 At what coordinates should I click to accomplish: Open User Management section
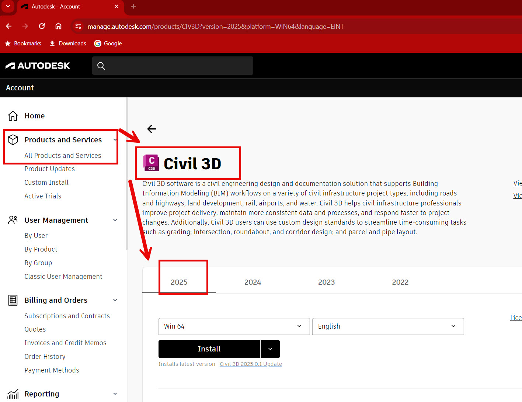[x=56, y=220]
